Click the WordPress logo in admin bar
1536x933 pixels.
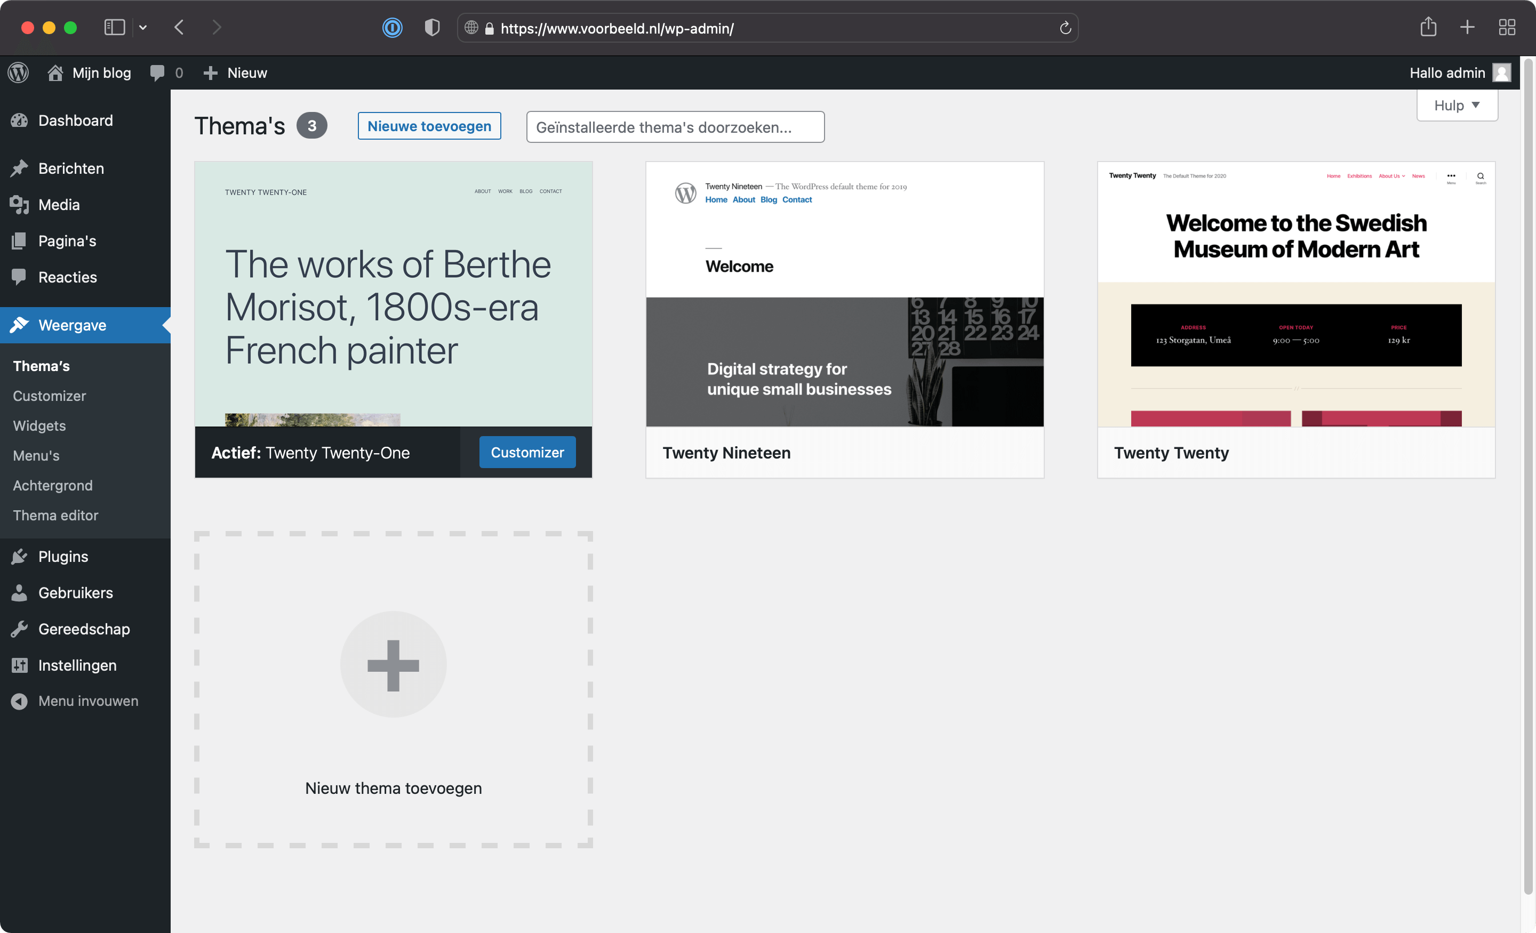point(18,73)
